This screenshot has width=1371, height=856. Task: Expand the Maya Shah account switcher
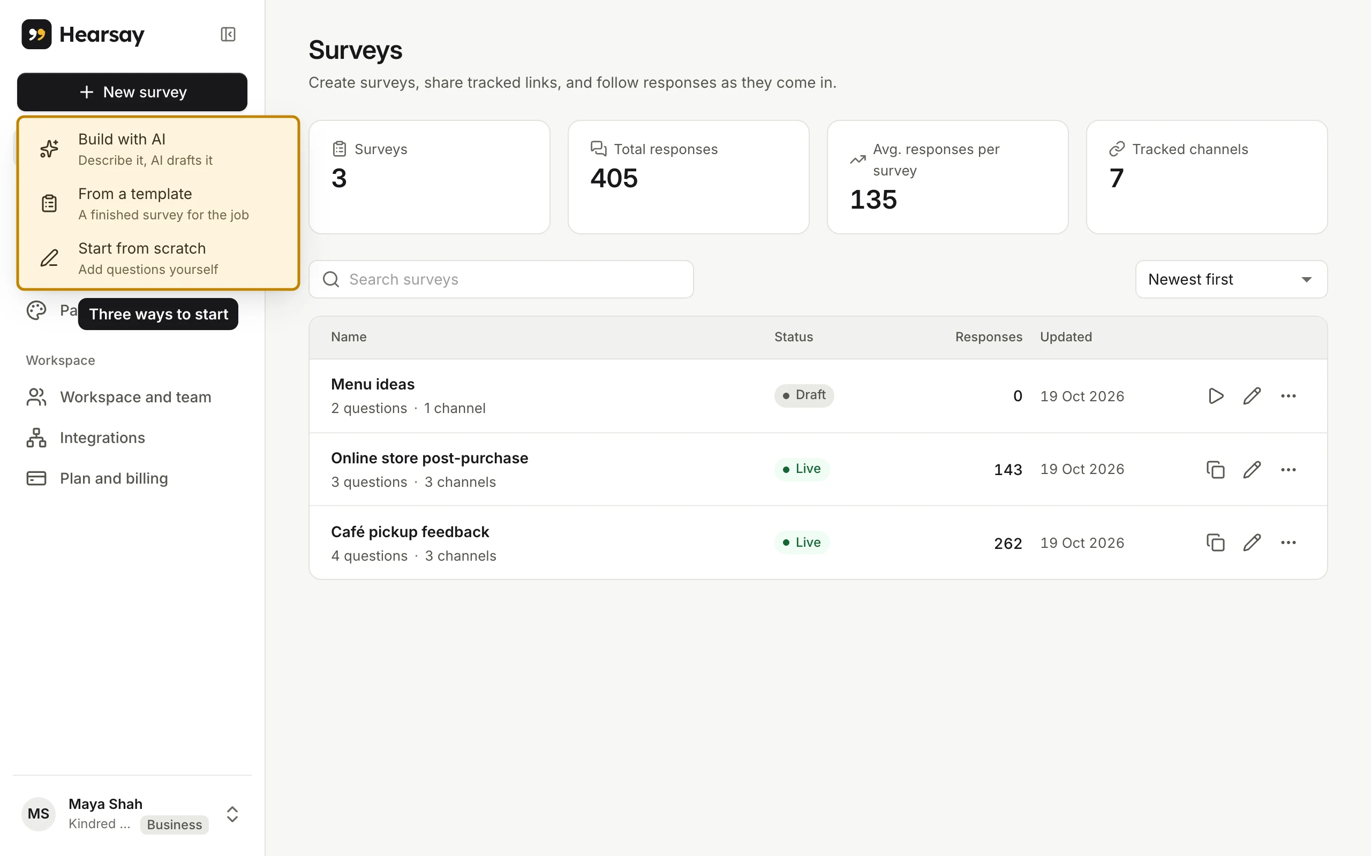pos(132,814)
